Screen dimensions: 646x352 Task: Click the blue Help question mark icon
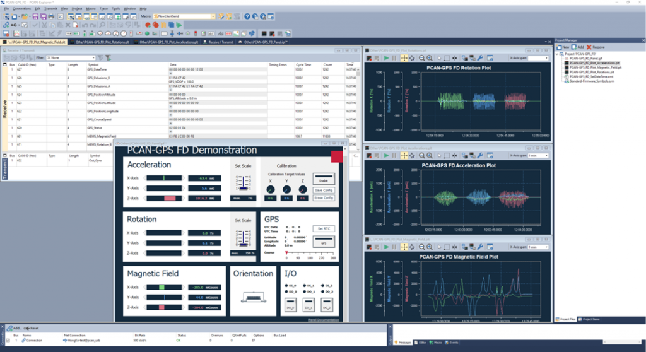[x=247, y=16]
